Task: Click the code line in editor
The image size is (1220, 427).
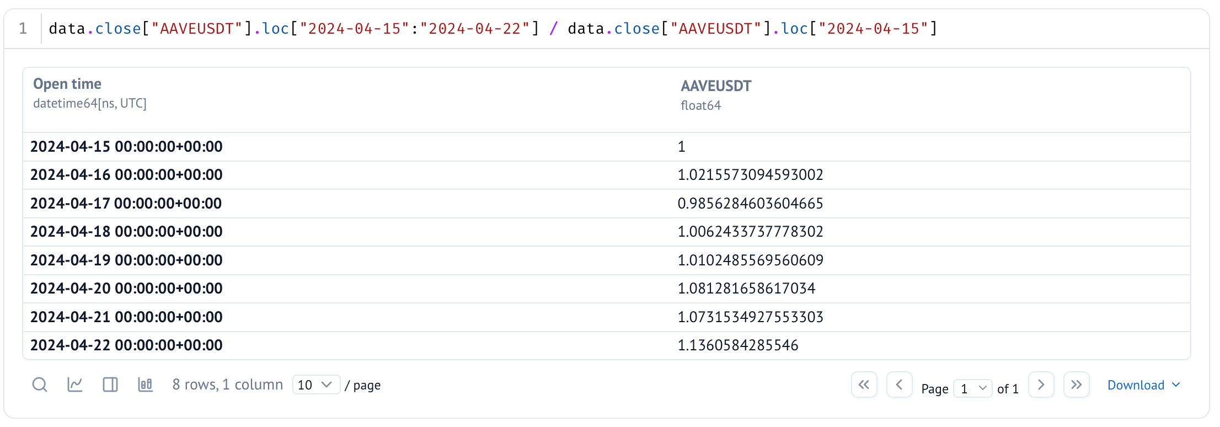Action: pyautogui.click(x=493, y=29)
